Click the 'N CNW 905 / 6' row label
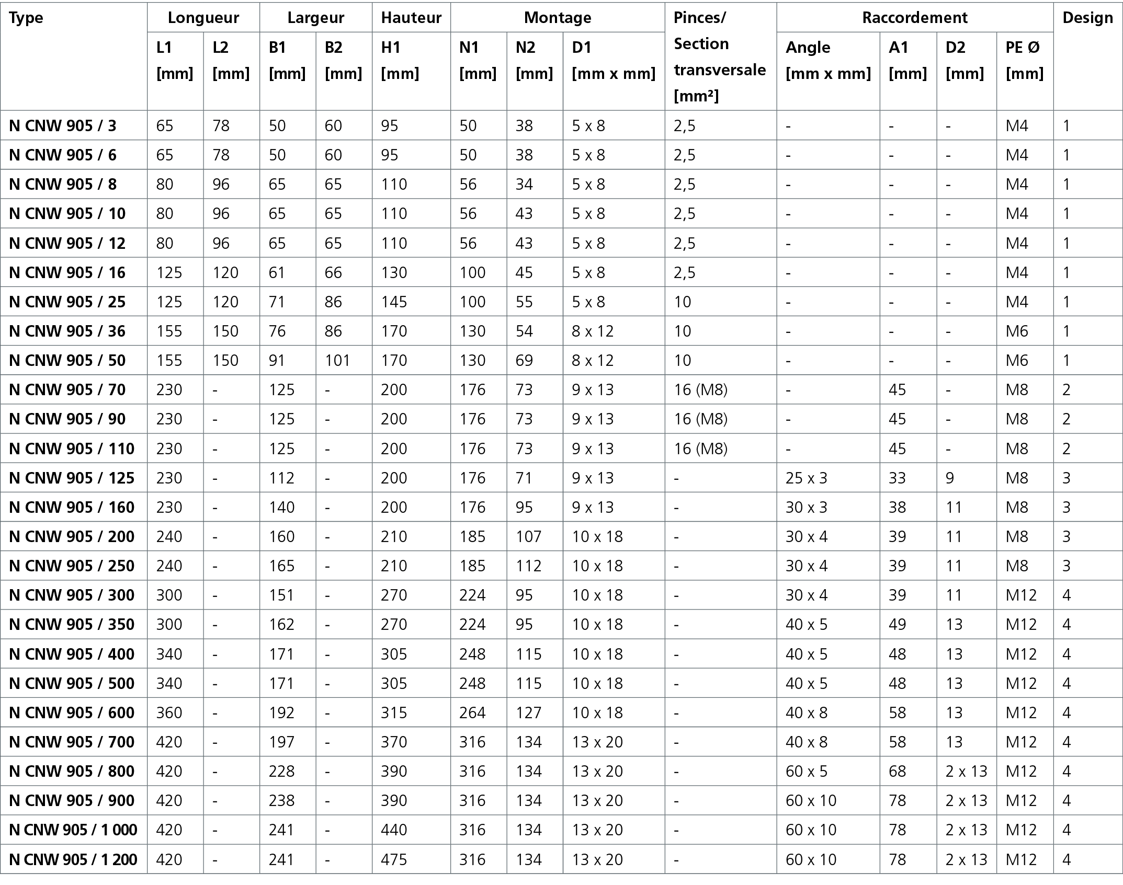 (x=63, y=155)
